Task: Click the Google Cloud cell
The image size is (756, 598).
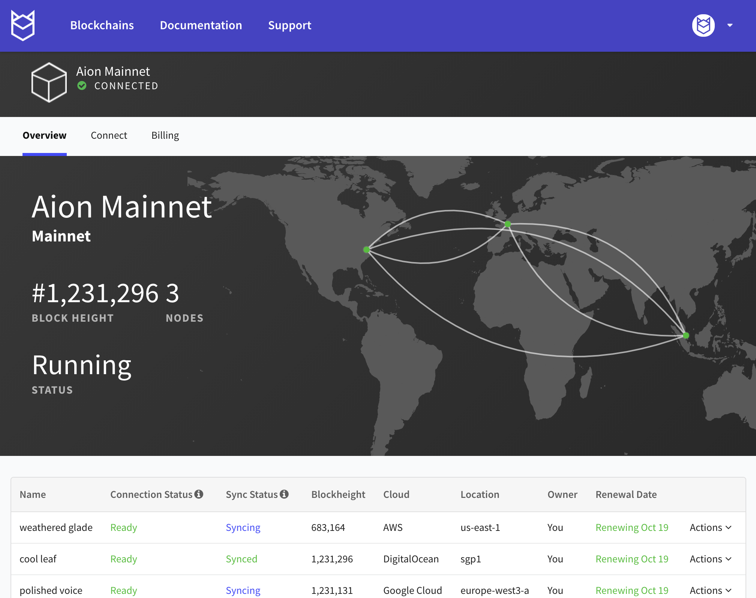Action: coord(412,591)
